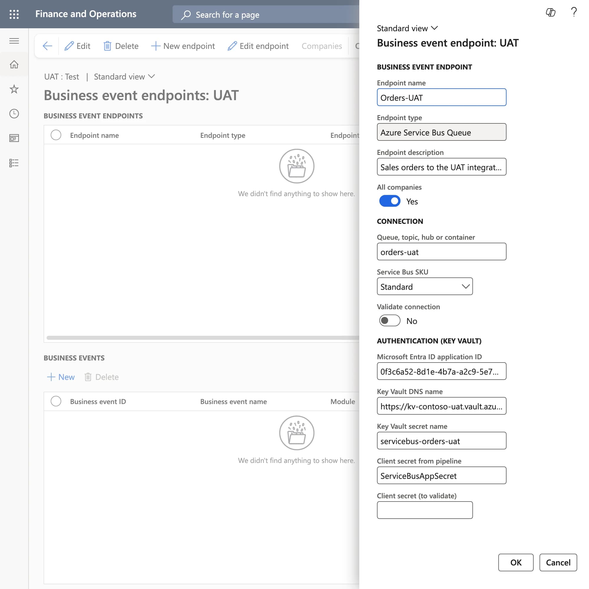This screenshot has height=589, width=589.
Task: Sort by Business event name column header
Action: (233, 401)
